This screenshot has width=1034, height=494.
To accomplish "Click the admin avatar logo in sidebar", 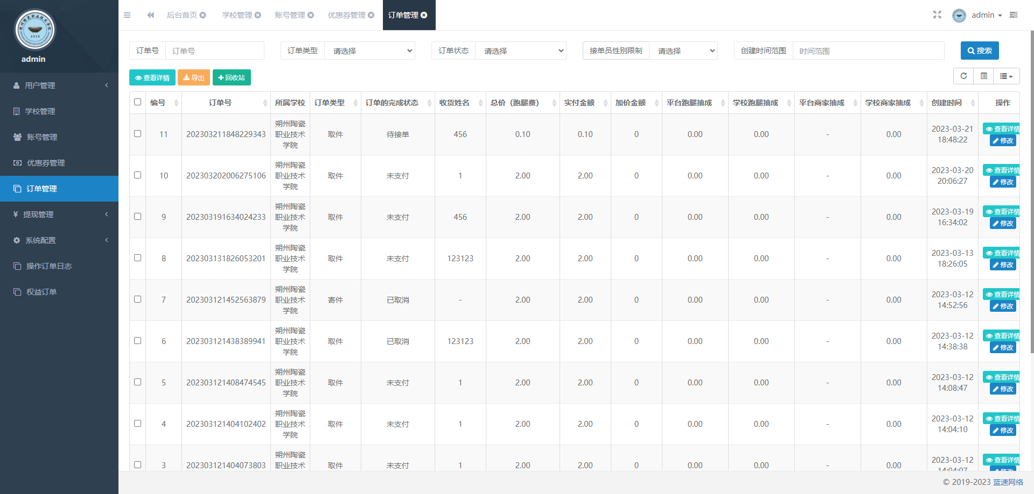I will (x=34, y=30).
